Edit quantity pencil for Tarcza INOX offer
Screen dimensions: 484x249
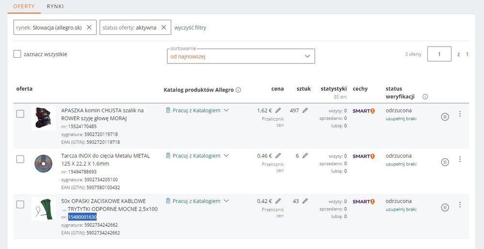305,156
